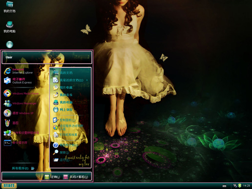Click the network connection tray icon
This screenshot has height=189, width=252.
point(235,186)
